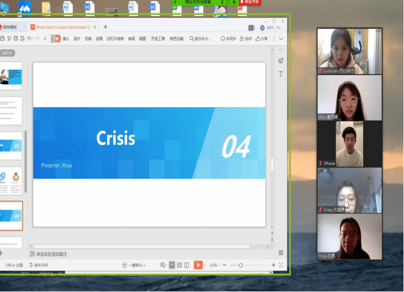Click the 协作 collaborate button
The width and height of the screenshot is (404, 292).
click(x=246, y=39)
